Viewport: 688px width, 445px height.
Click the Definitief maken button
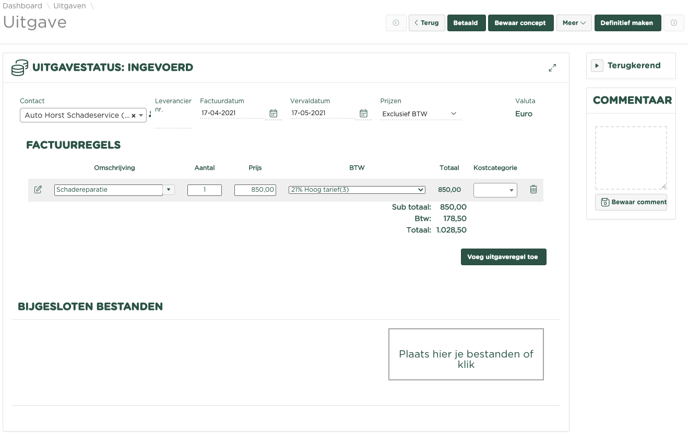[x=626, y=23]
